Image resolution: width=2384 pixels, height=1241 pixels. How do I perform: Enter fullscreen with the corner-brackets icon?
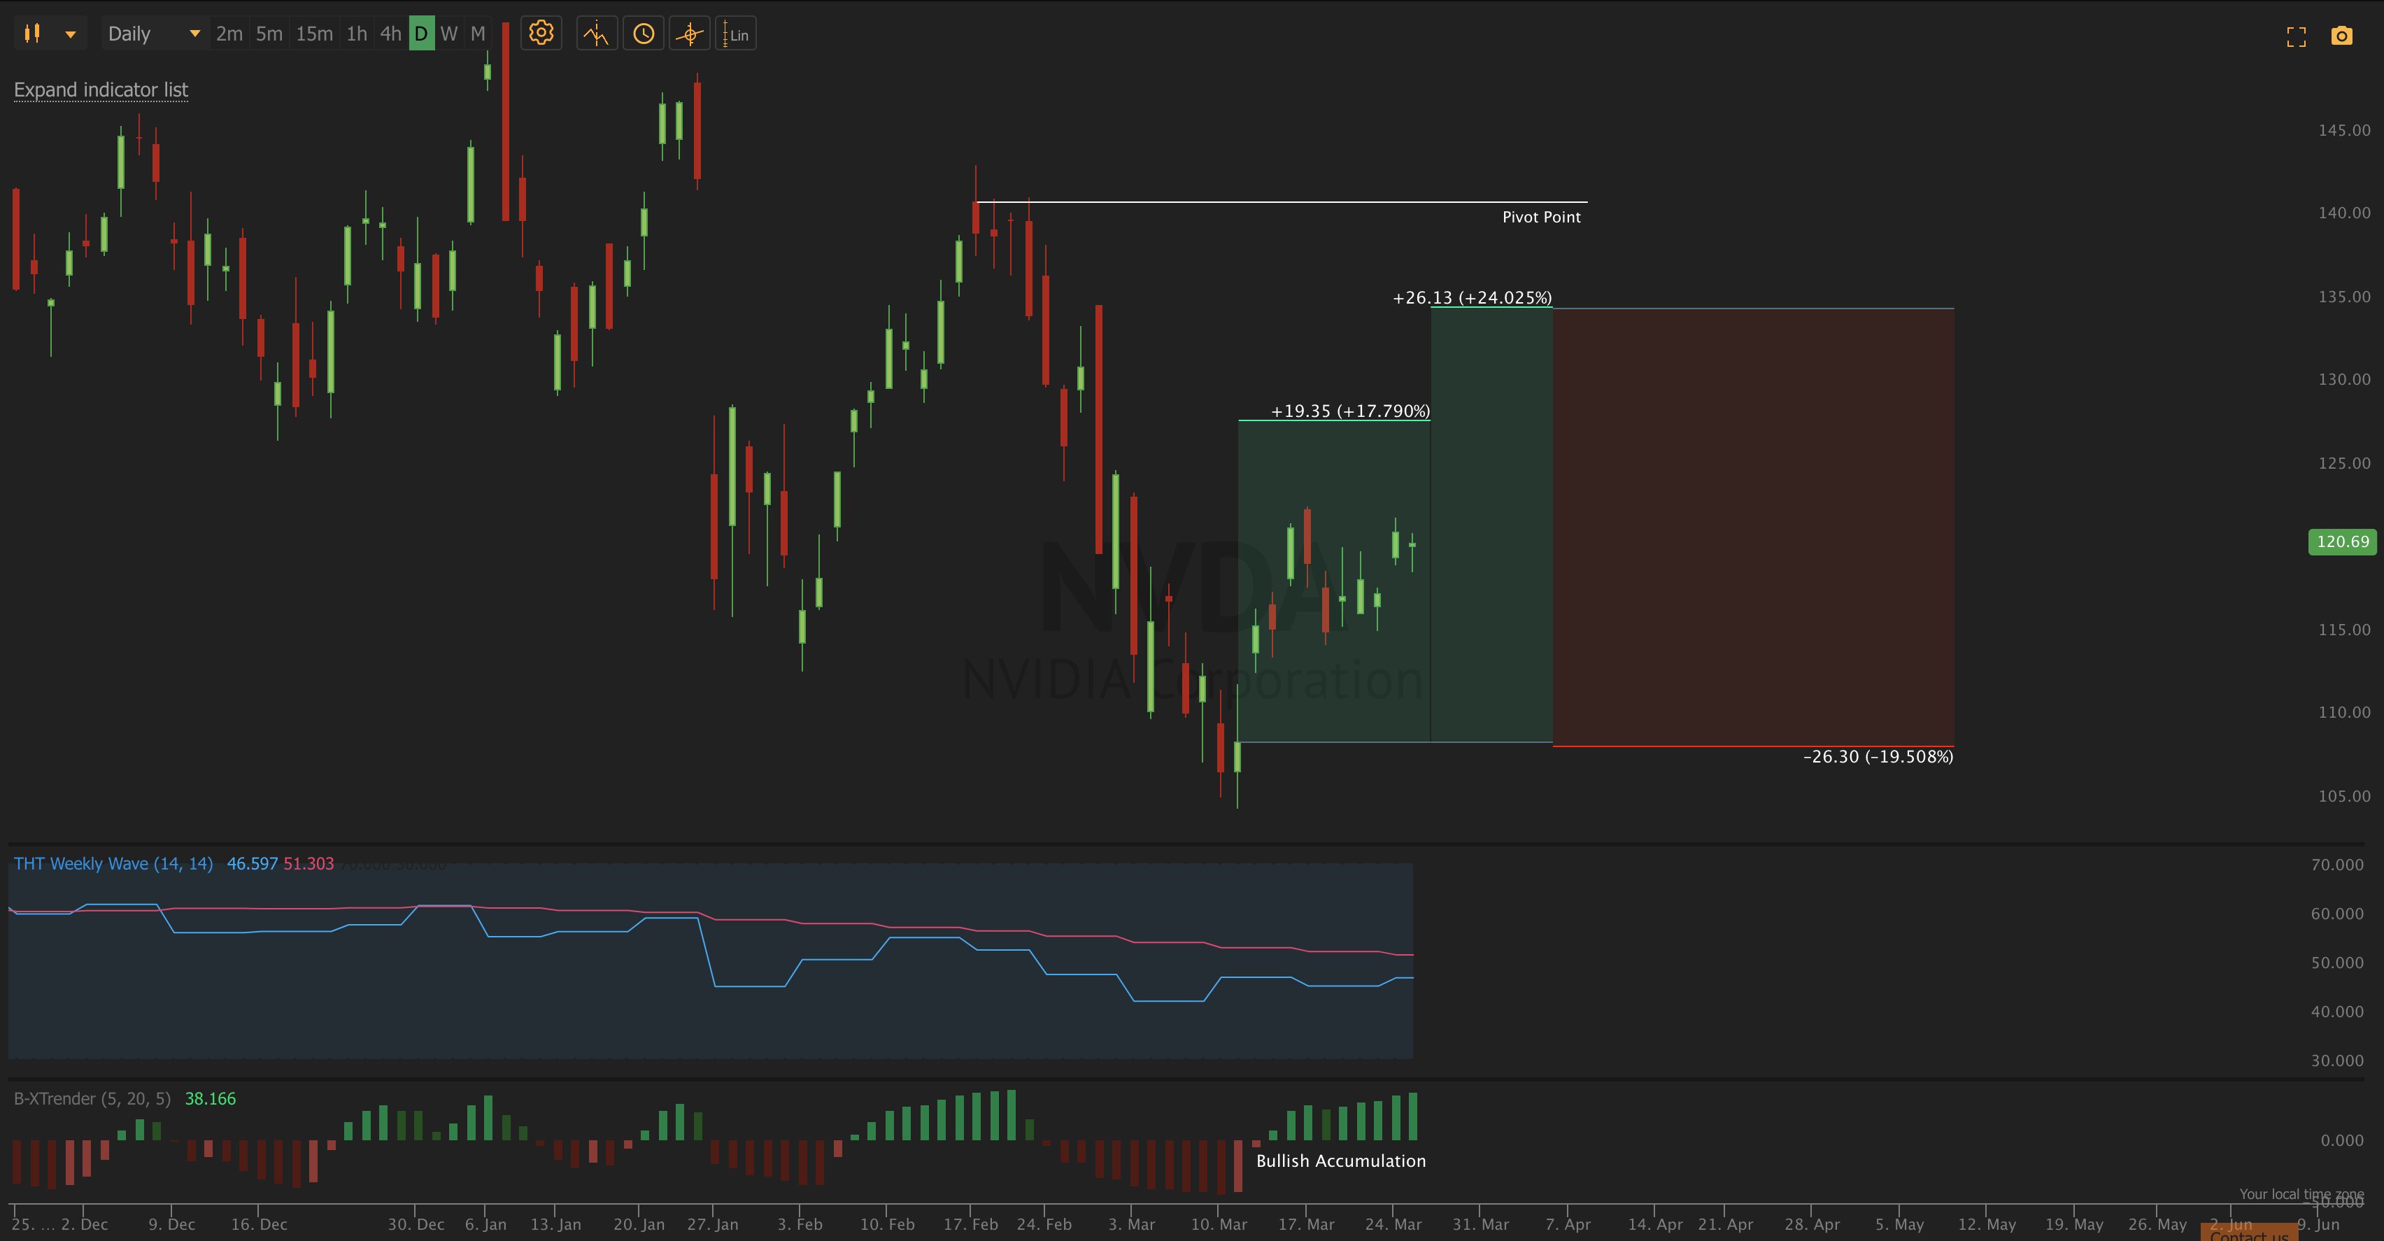pos(2296,37)
